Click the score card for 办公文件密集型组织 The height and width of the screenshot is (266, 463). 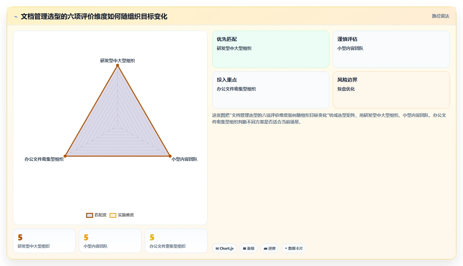point(176,241)
